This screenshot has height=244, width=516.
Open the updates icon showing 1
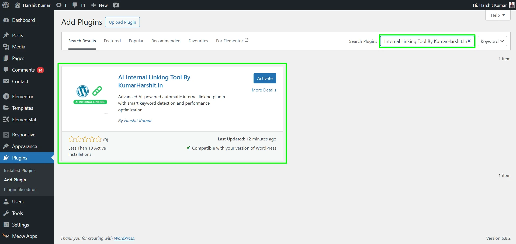(59, 5)
